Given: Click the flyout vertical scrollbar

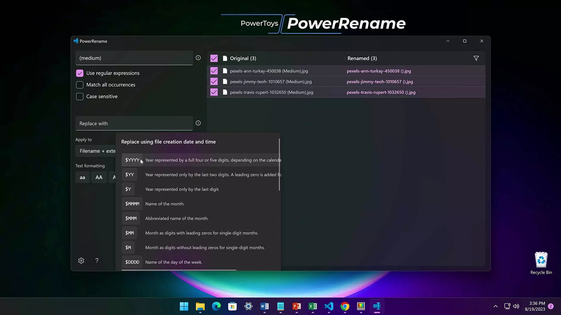Looking at the screenshot, I should click(x=279, y=164).
